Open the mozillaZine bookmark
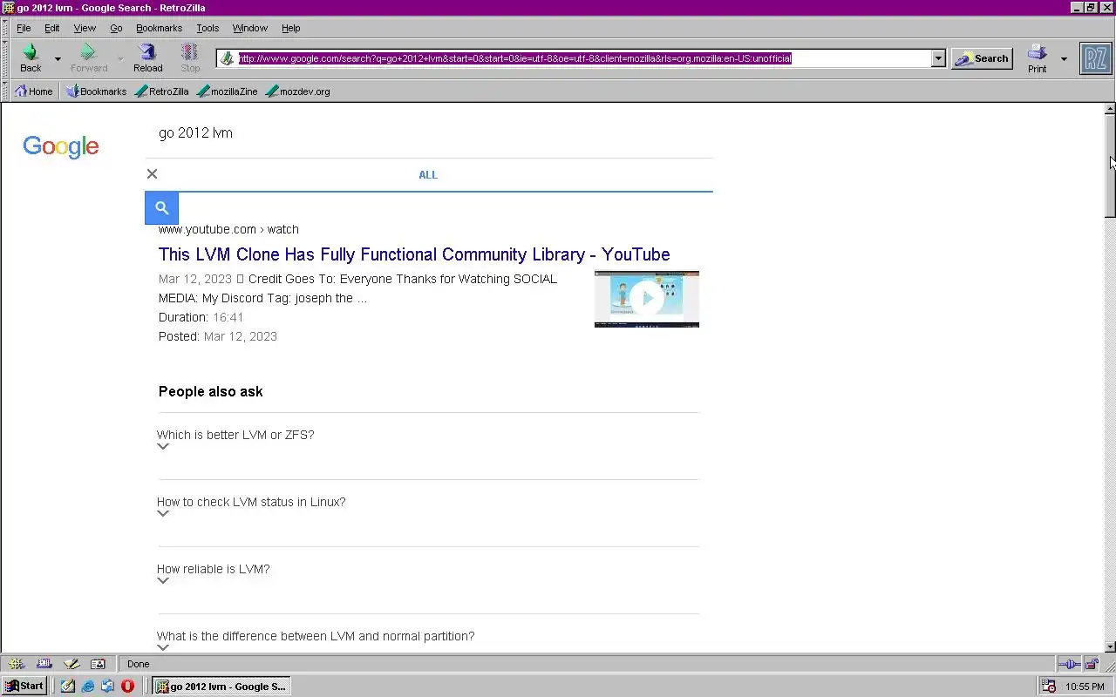Screen dimensions: 1116x697 228,91
